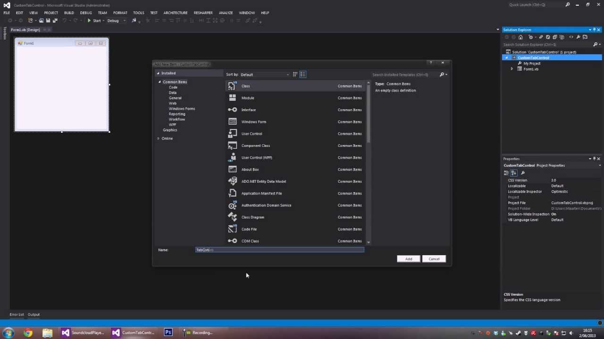Image resolution: width=604 pixels, height=339 pixels.
Task: Select the Graphics category in tree
Action: point(170,130)
